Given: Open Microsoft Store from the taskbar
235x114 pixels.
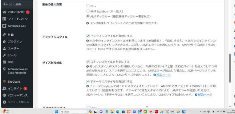Looking at the screenshot, I should (x=123, y=112).
